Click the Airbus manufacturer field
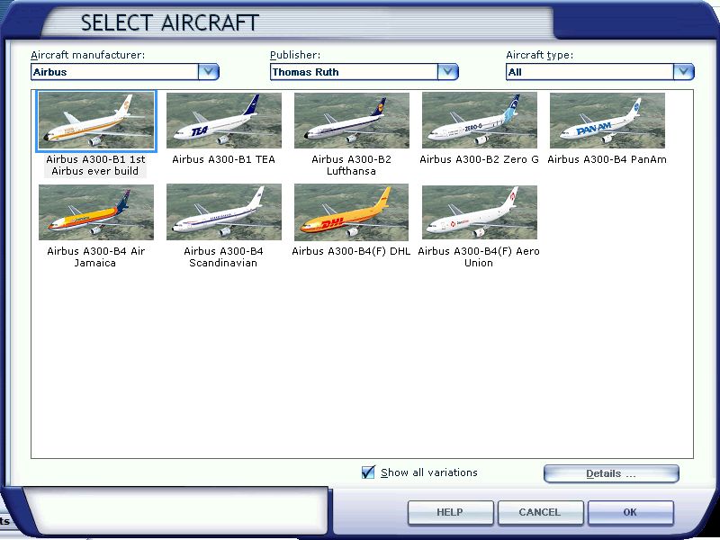Screen dimensions: 720x540 tap(113, 72)
